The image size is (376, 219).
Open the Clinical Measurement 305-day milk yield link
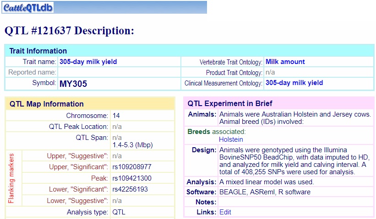click(x=294, y=83)
